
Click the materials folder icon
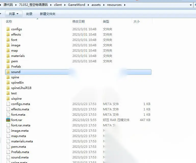point(8,56)
